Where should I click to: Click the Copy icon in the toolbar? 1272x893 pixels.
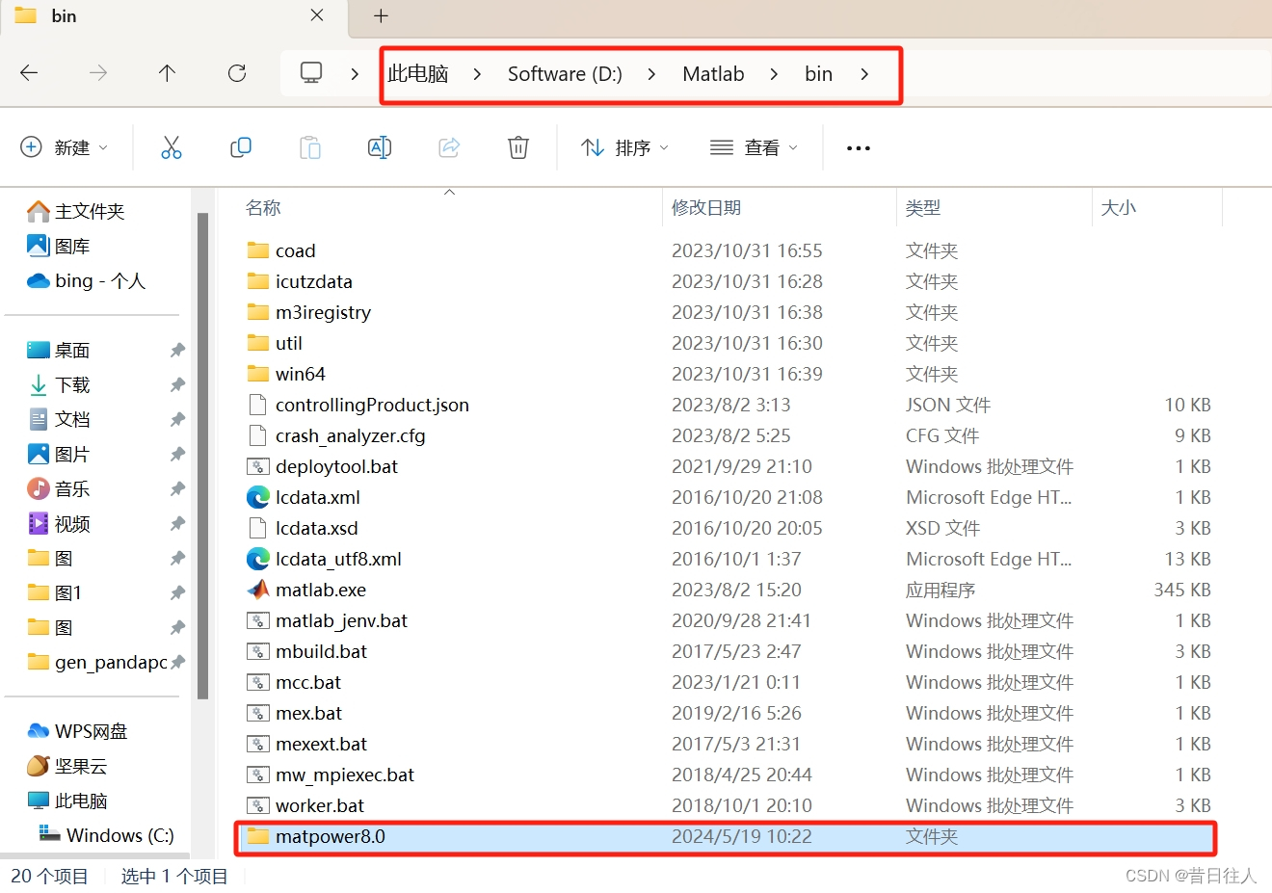pyautogui.click(x=240, y=146)
